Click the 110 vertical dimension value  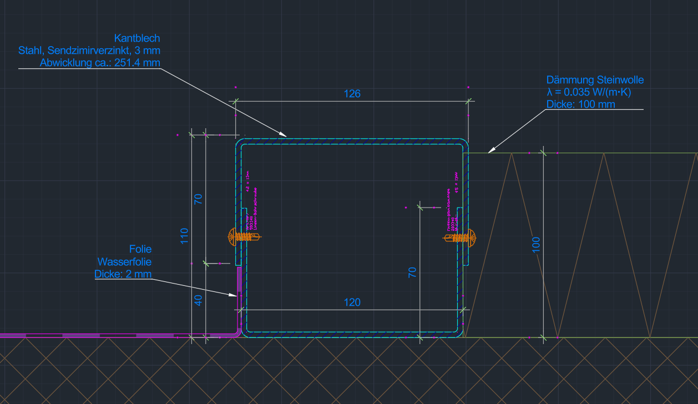coord(185,236)
